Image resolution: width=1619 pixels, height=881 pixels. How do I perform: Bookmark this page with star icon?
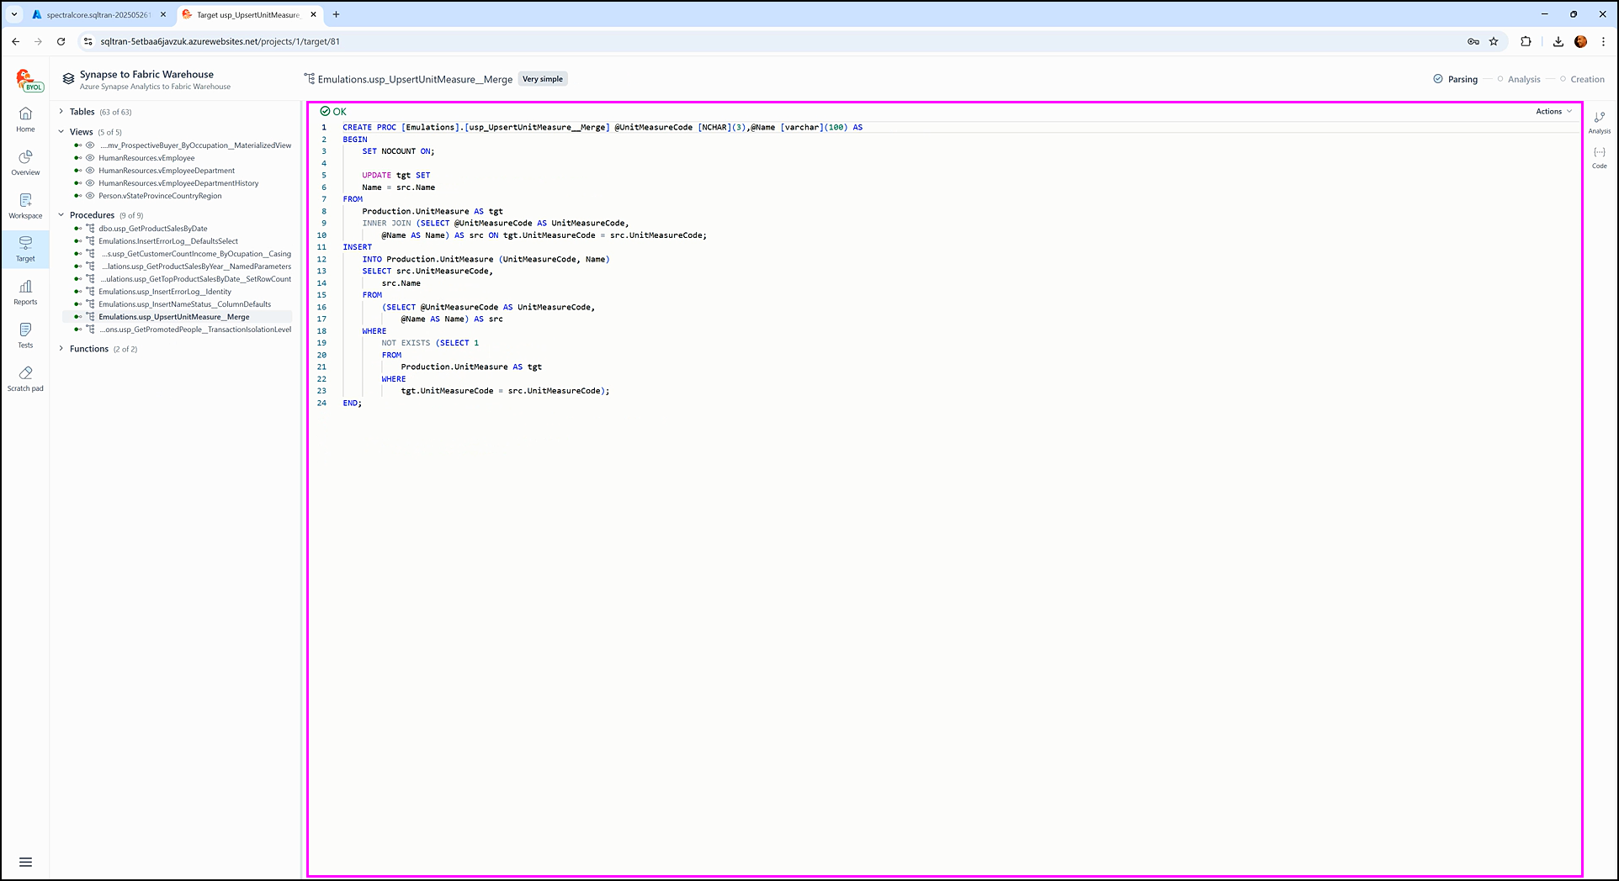(x=1494, y=41)
